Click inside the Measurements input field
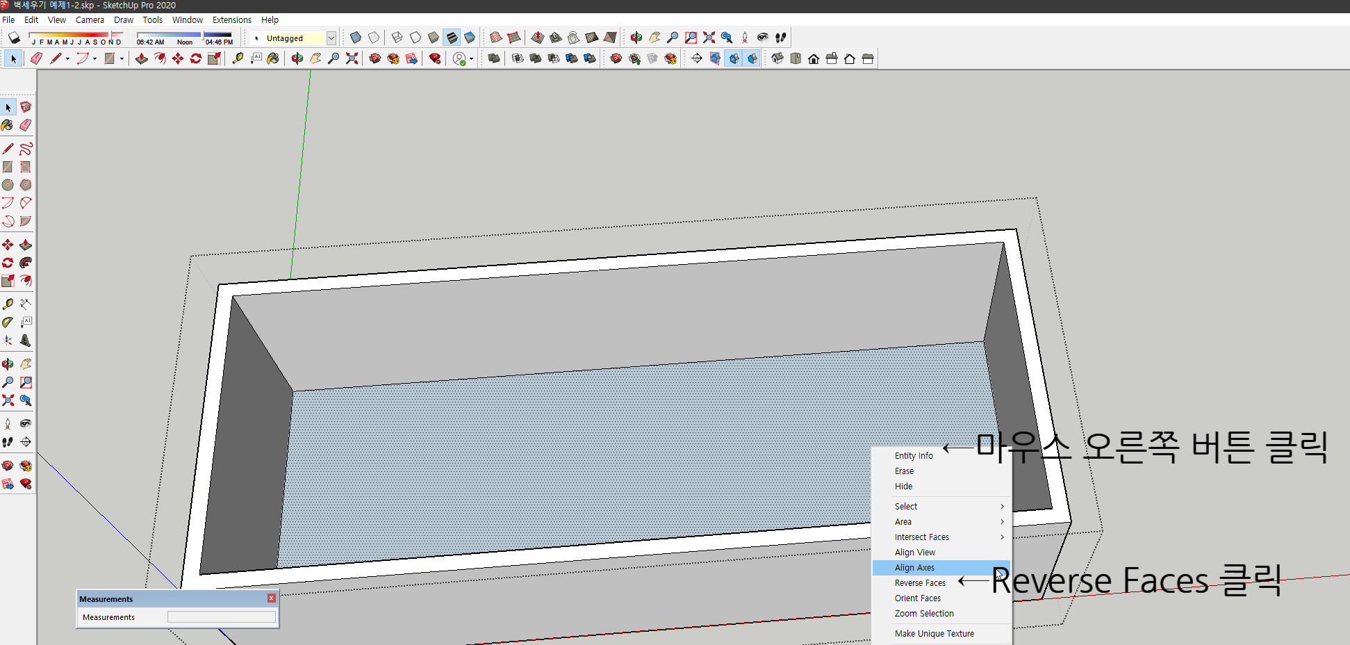Viewport: 1350px width, 645px height. click(x=222, y=617)
